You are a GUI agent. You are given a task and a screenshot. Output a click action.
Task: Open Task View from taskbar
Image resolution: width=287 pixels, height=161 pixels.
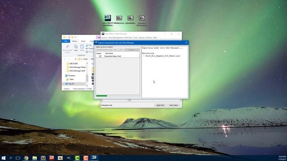pos(18,158)
